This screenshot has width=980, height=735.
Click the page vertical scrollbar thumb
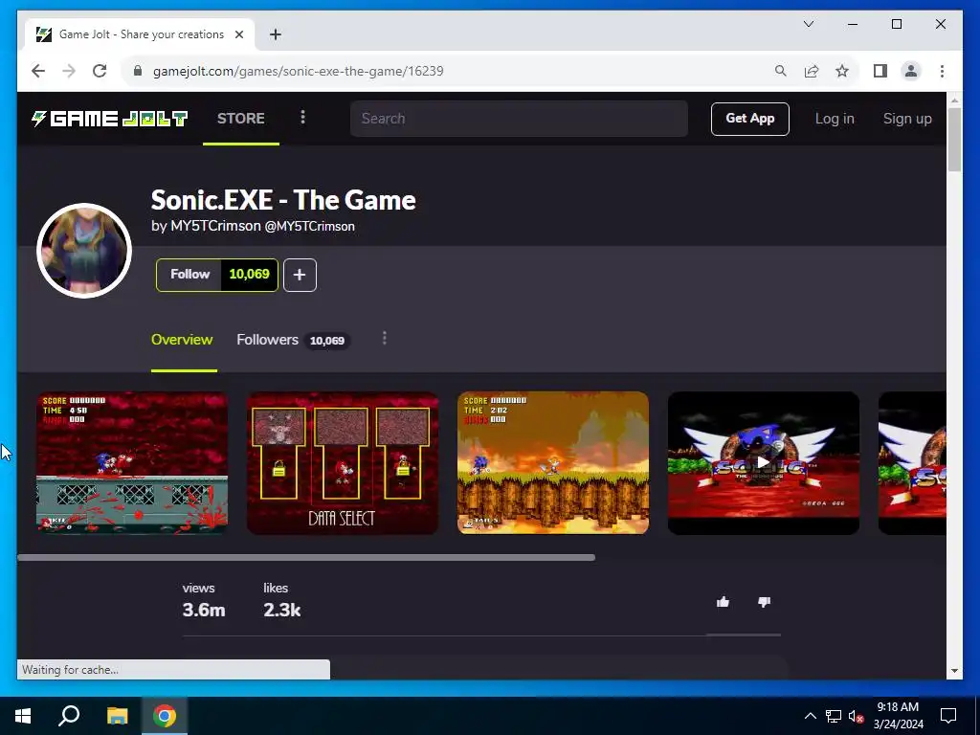point(954,139)
